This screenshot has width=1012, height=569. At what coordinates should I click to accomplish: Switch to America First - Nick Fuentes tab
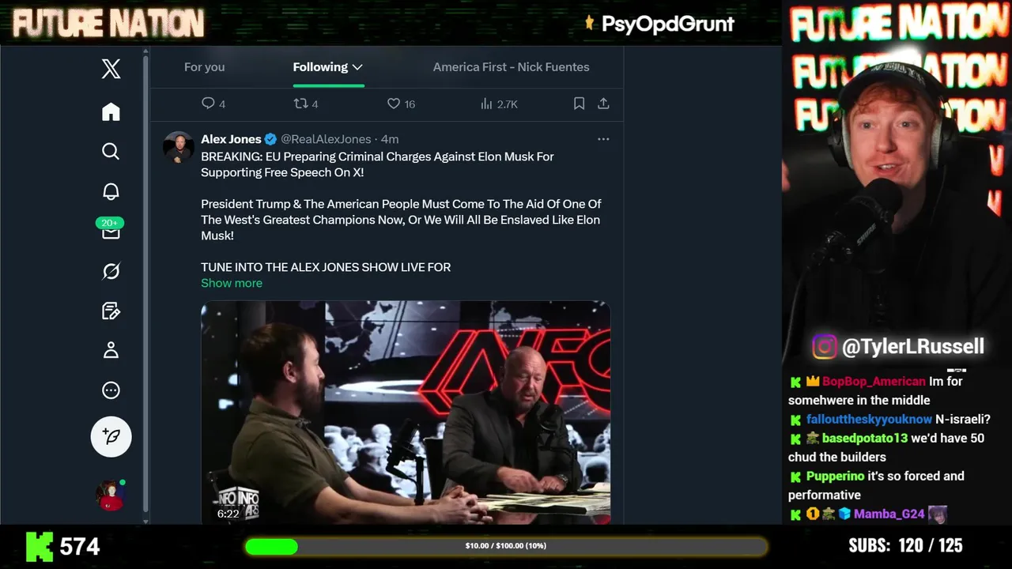[511, 67]
